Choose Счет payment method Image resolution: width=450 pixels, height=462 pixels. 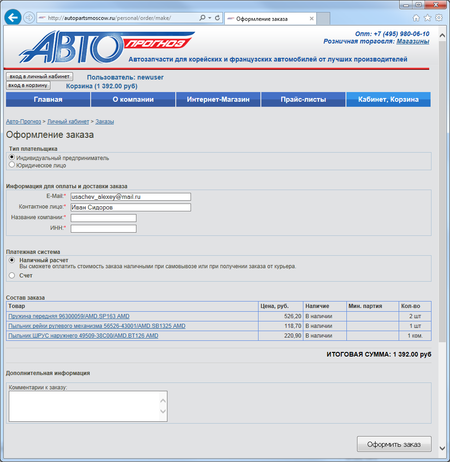click(12, 276)
